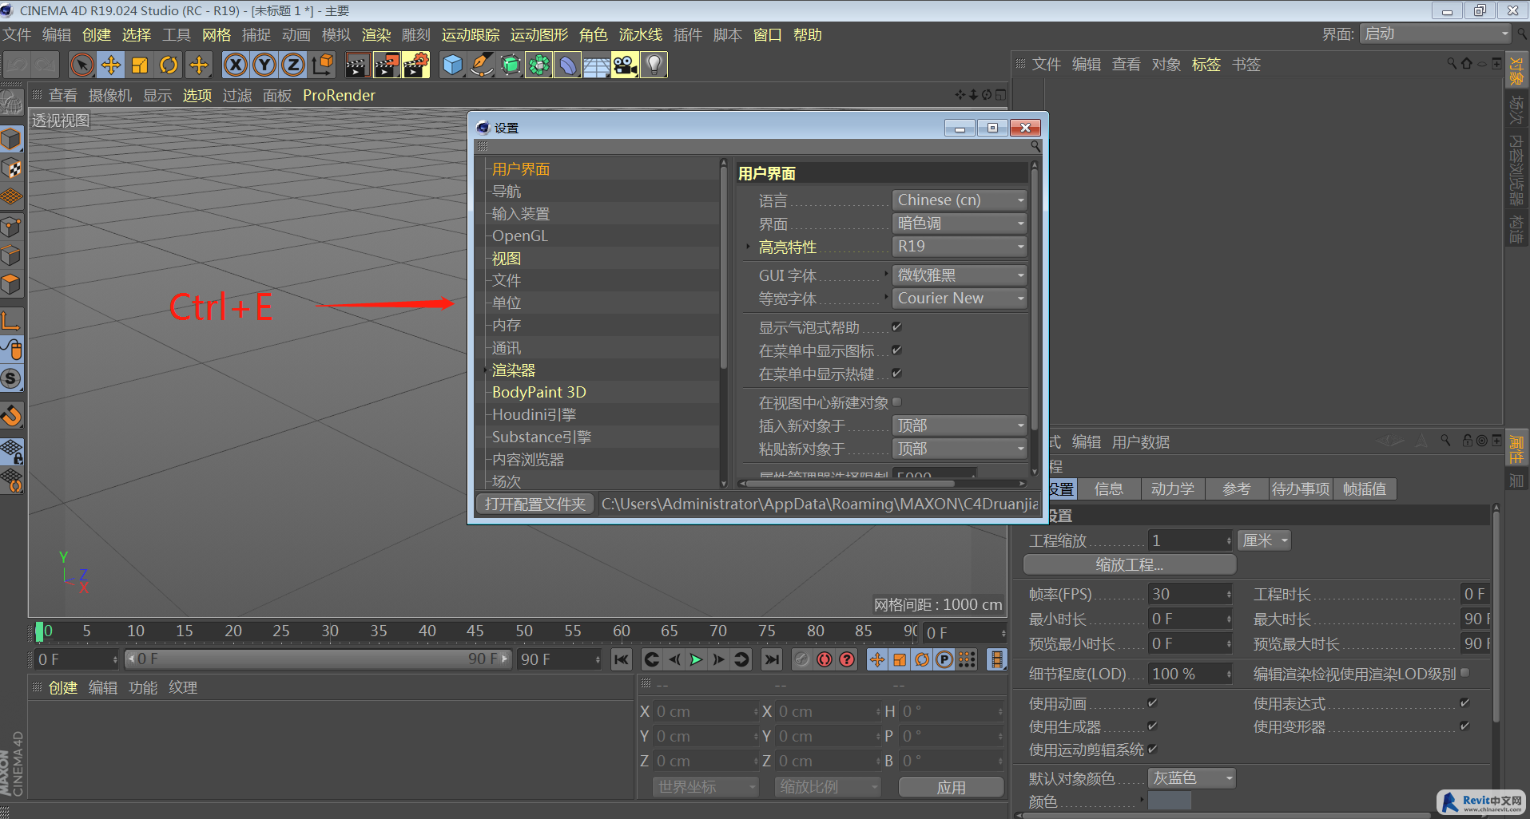Render the active view clapperboard icon

click(x=357, y=65)
